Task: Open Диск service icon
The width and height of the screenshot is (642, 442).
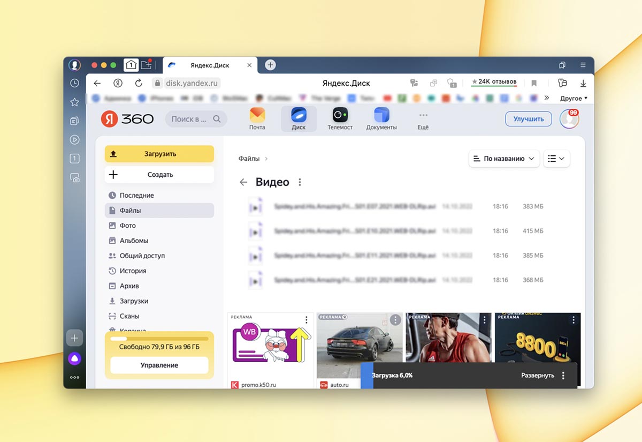Action: pos(299,118)
